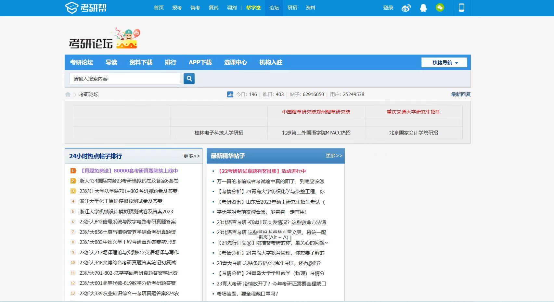Expand the 快捷导航 dropdown
This screenshot has height=302, width=554.
click(x=444, y=62)
